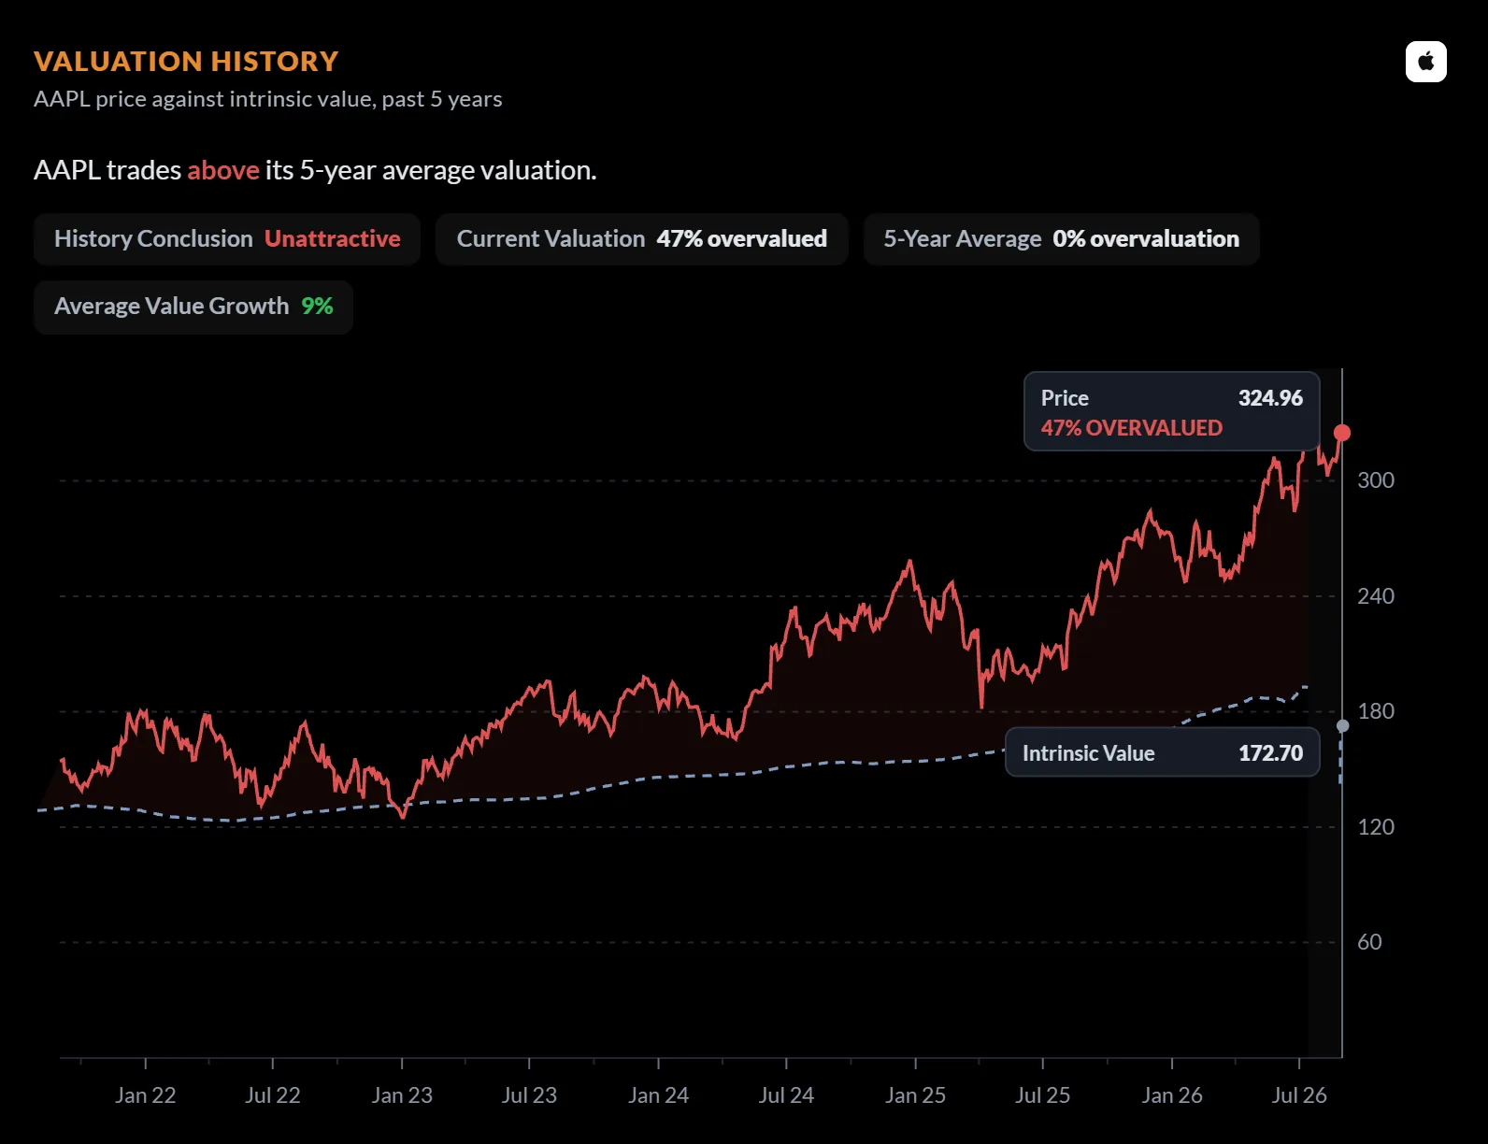1488x1144 pixels.
Task: Click the 'Jul 22' axis label
Action: tap(273, 1095)
